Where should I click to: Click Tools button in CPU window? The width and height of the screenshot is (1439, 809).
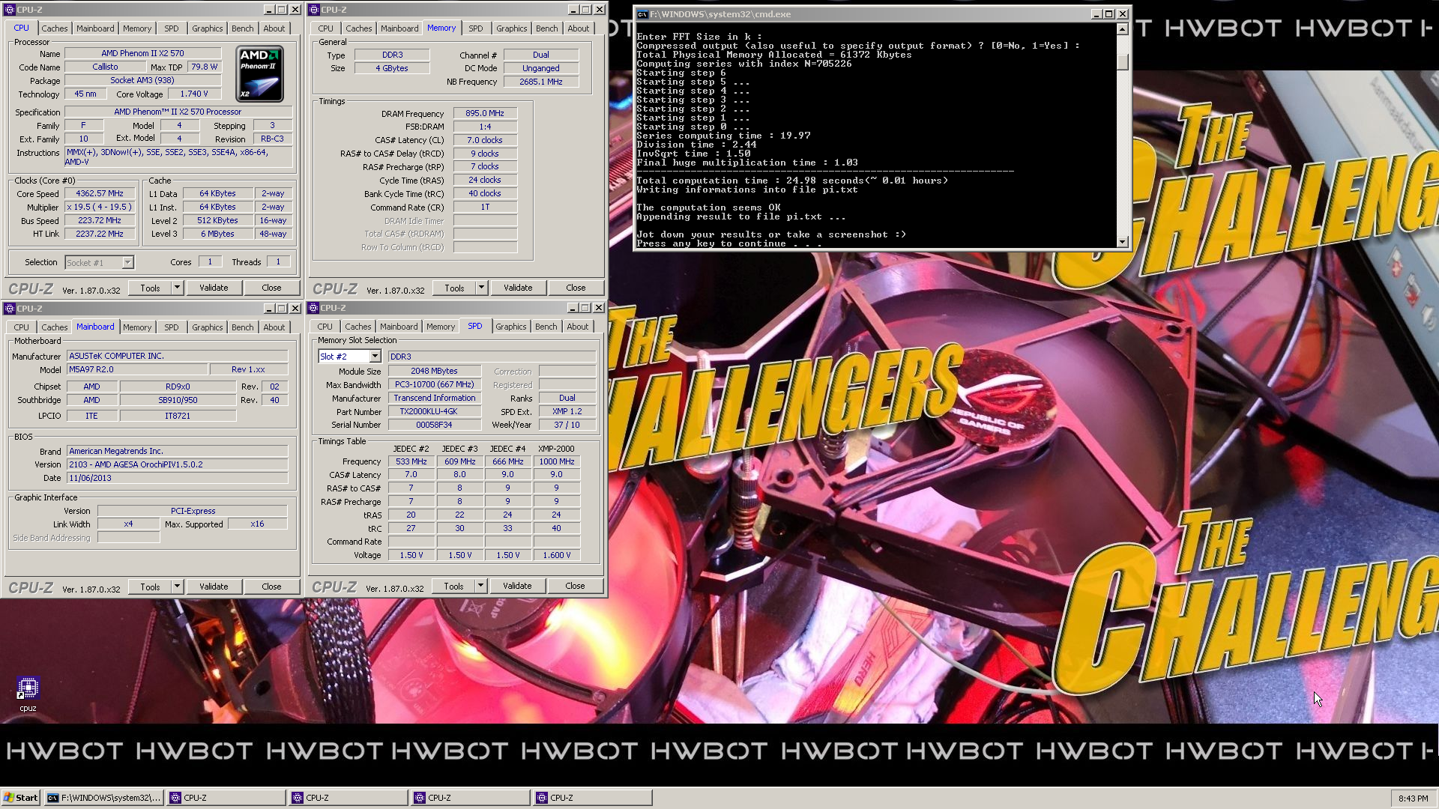tap(150, 288)
